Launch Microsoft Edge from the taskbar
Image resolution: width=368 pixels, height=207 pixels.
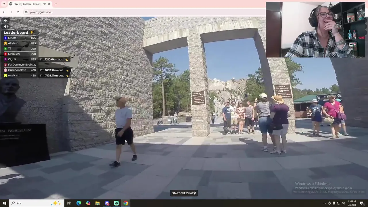click(78, 203)
